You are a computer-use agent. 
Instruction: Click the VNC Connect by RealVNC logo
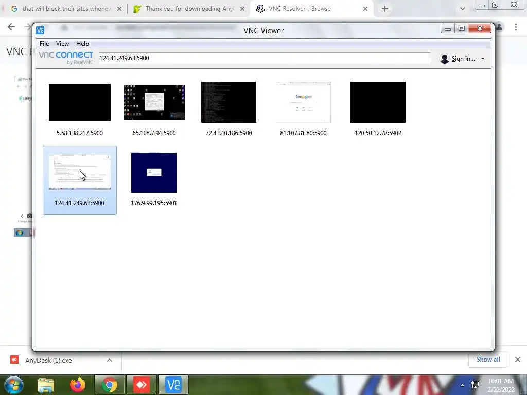pyautogui.click(x=66, y=58)
